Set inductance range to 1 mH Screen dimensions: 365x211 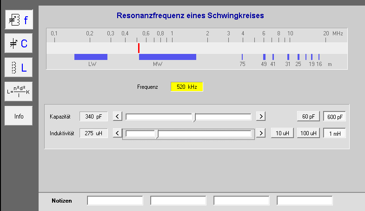[334, 133]
